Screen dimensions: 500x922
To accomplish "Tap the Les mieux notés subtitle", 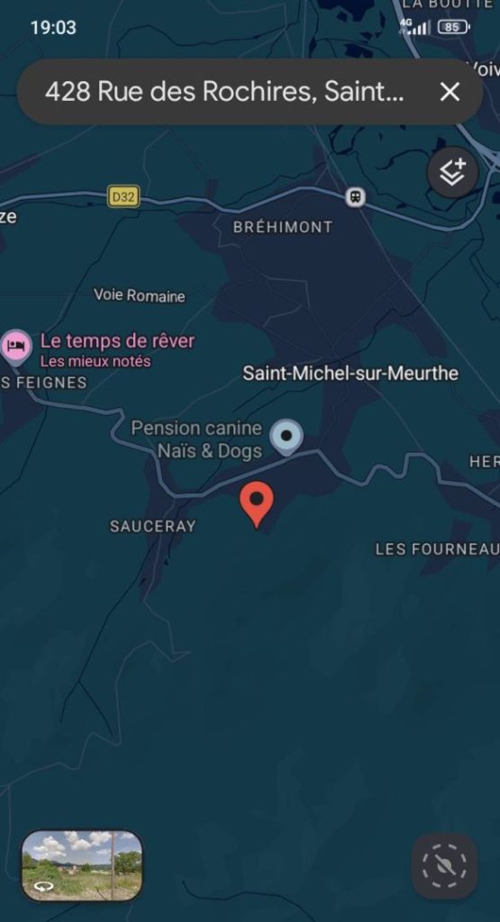I will 95,361.
